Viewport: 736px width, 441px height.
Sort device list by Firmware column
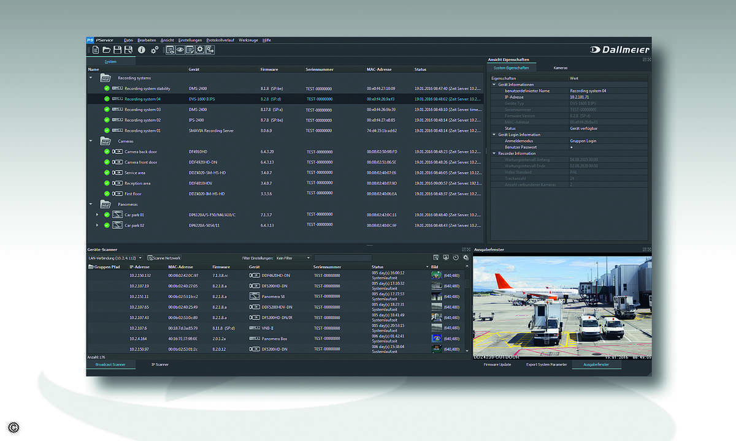click(269, 69)
